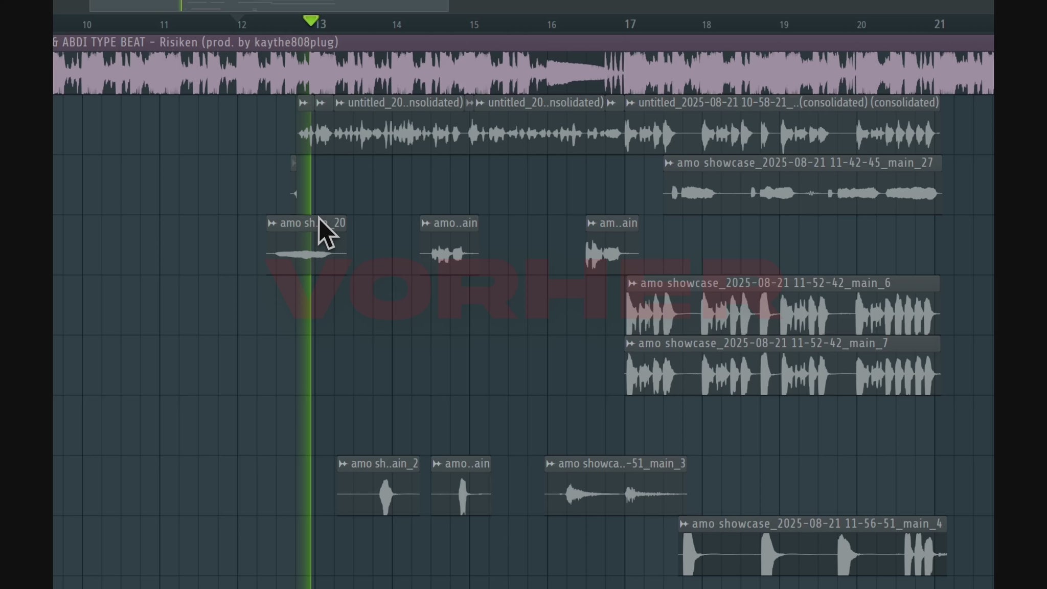
Task: Jump to bar 11 on timeline ruler
Action: [164, 25]
